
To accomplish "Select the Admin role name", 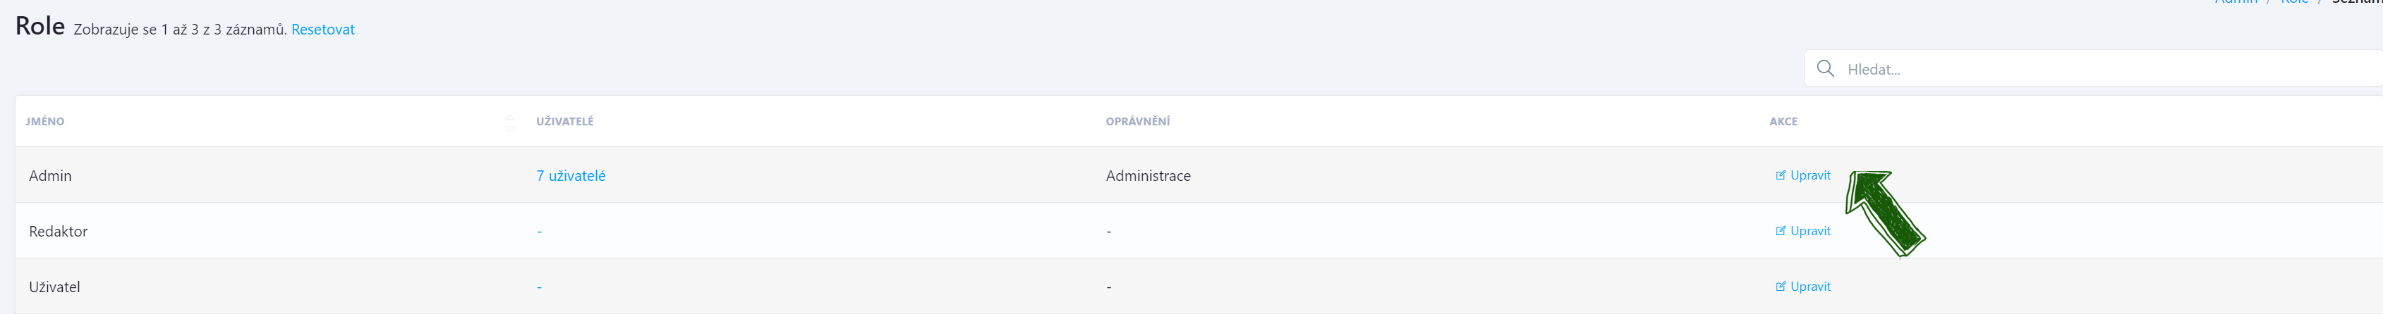I will pyautogui.click(x=50, y=175).
